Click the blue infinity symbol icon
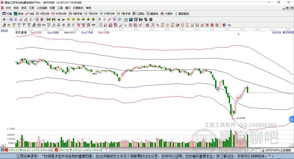This screenshot has width=294, height=159. coord(229,25)
